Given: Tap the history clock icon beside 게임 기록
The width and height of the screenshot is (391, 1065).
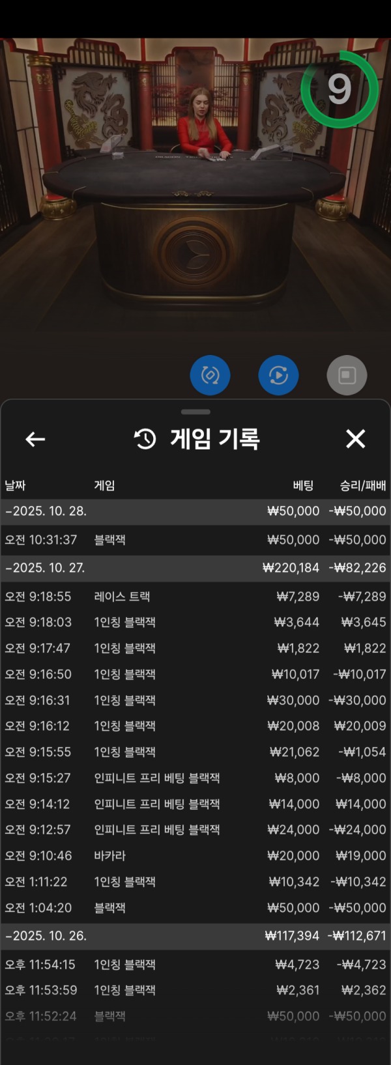Looking at the screenshot, I should tap(145, 439).
